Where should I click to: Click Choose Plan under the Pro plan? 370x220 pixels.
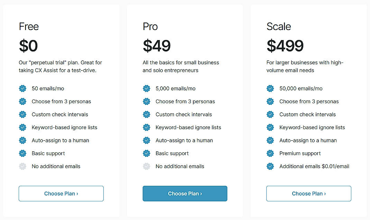185,193
